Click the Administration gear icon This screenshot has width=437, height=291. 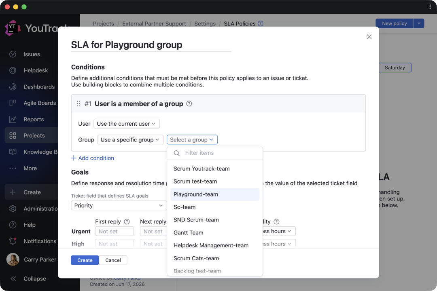[x=13, y=209]
